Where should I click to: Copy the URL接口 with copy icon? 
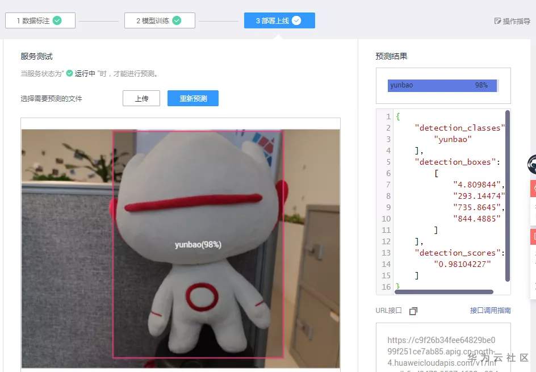[x=413, y=311]
